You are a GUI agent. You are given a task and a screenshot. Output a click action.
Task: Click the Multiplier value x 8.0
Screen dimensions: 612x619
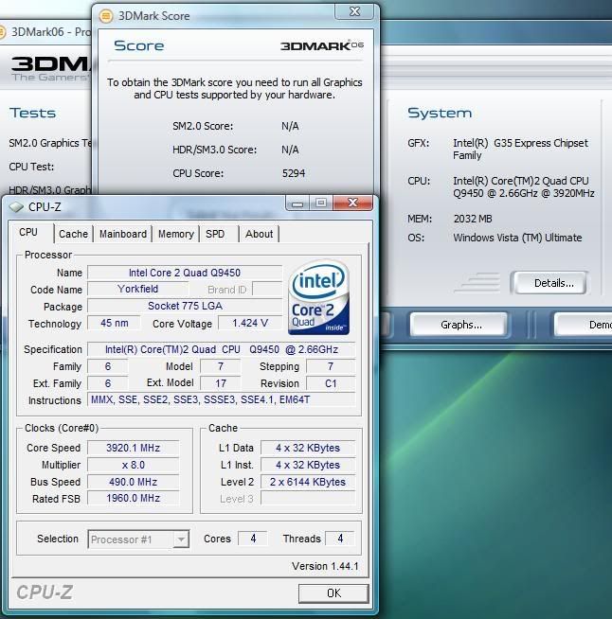(134, 465)
